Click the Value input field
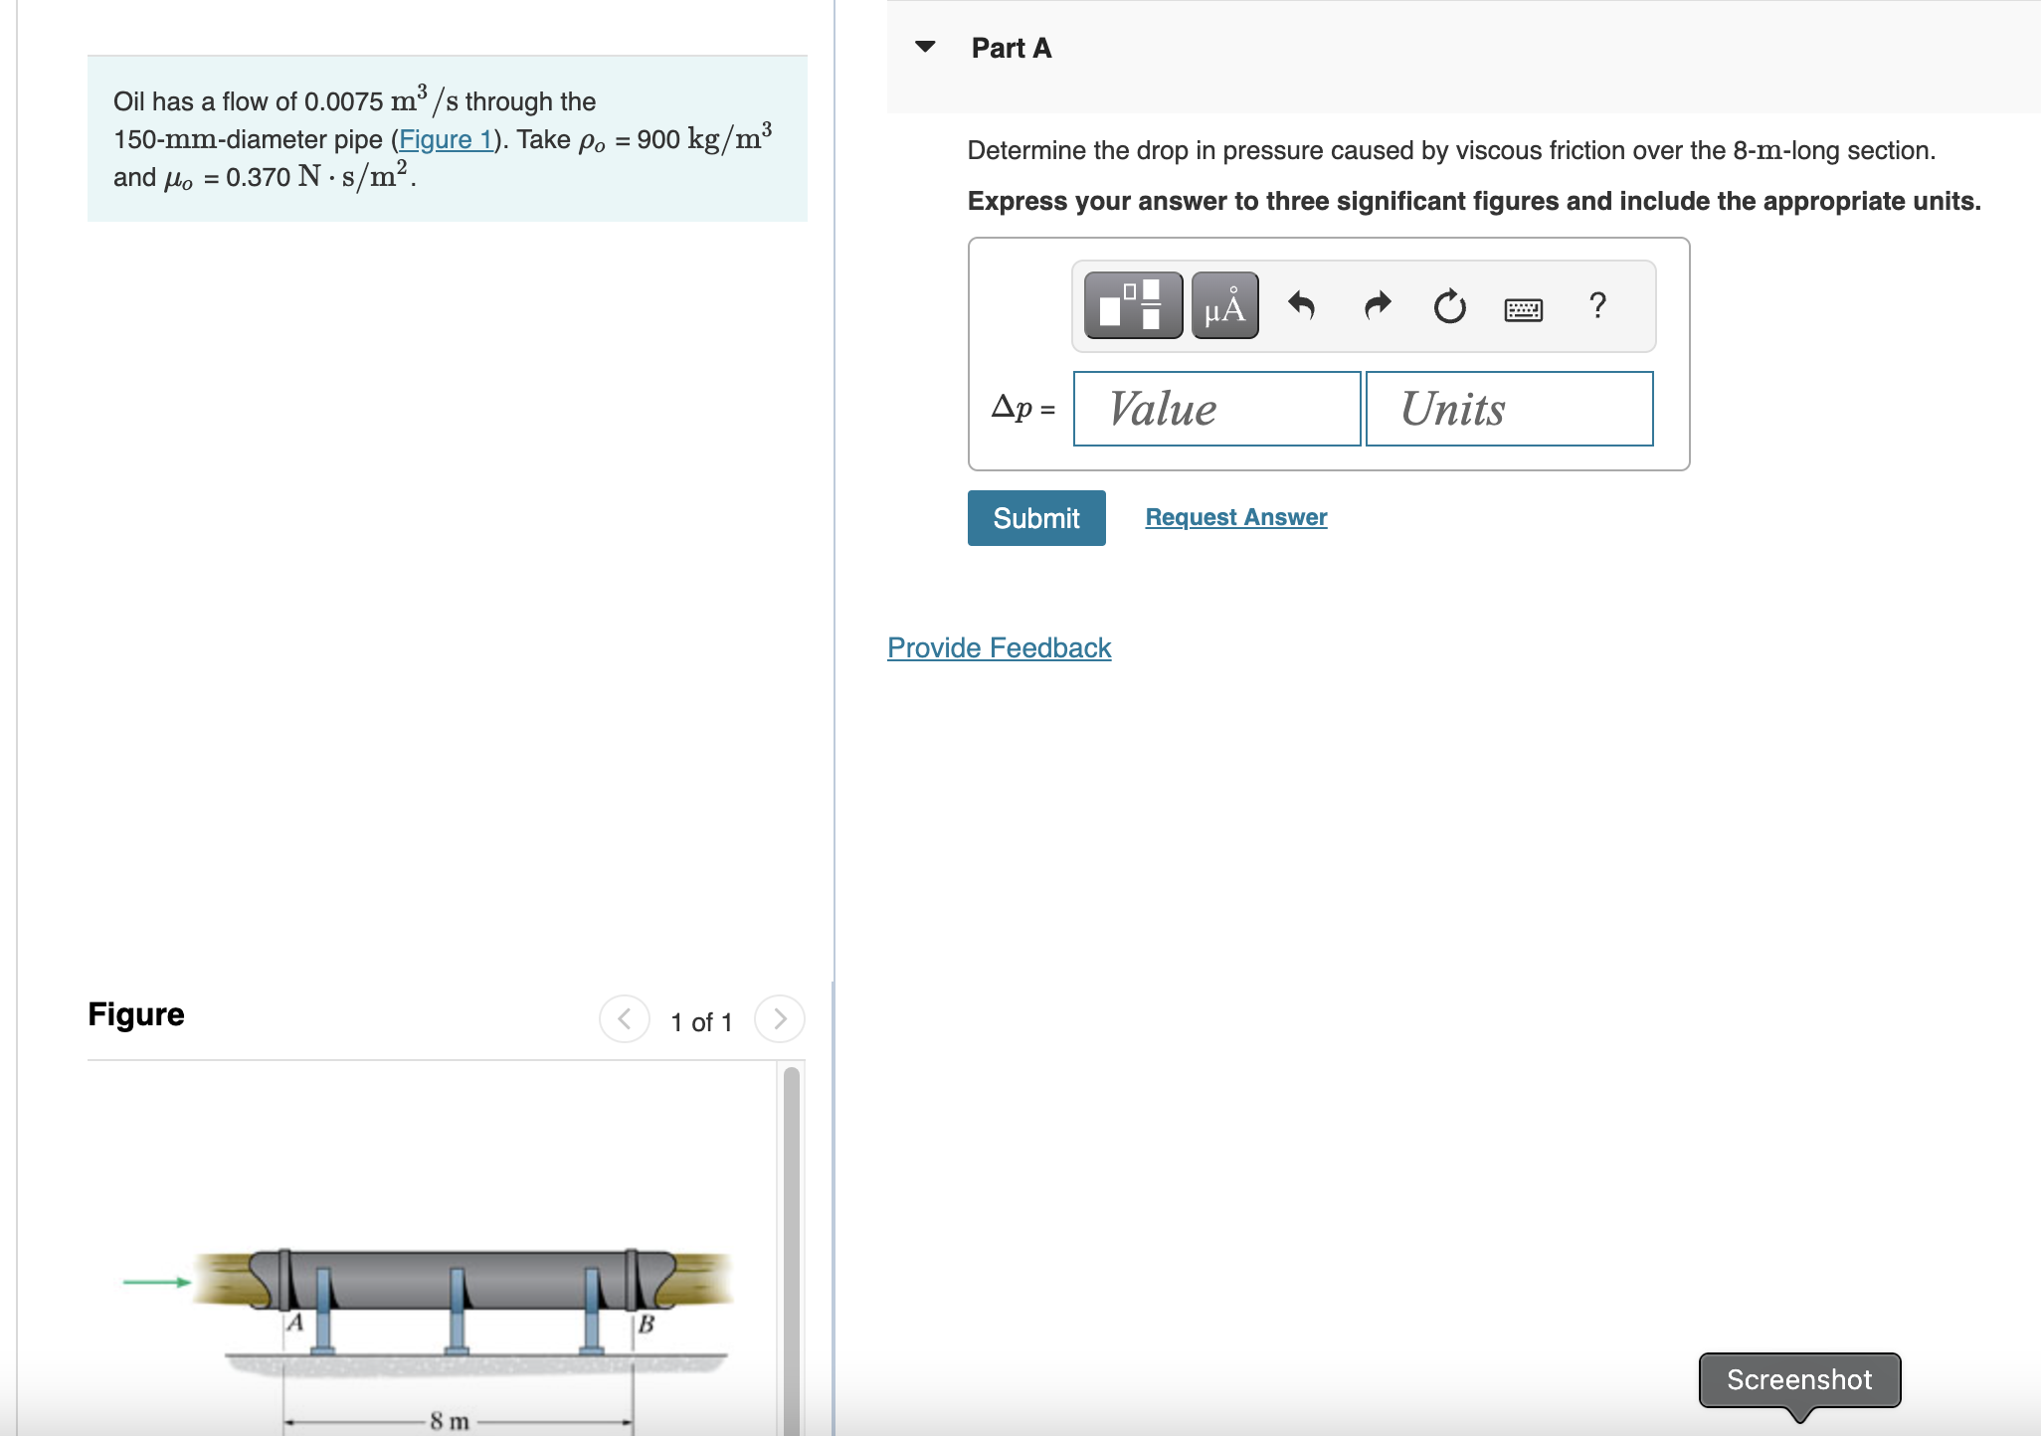Viewport: 2041px width, 1436px height. pos(1216,409)
